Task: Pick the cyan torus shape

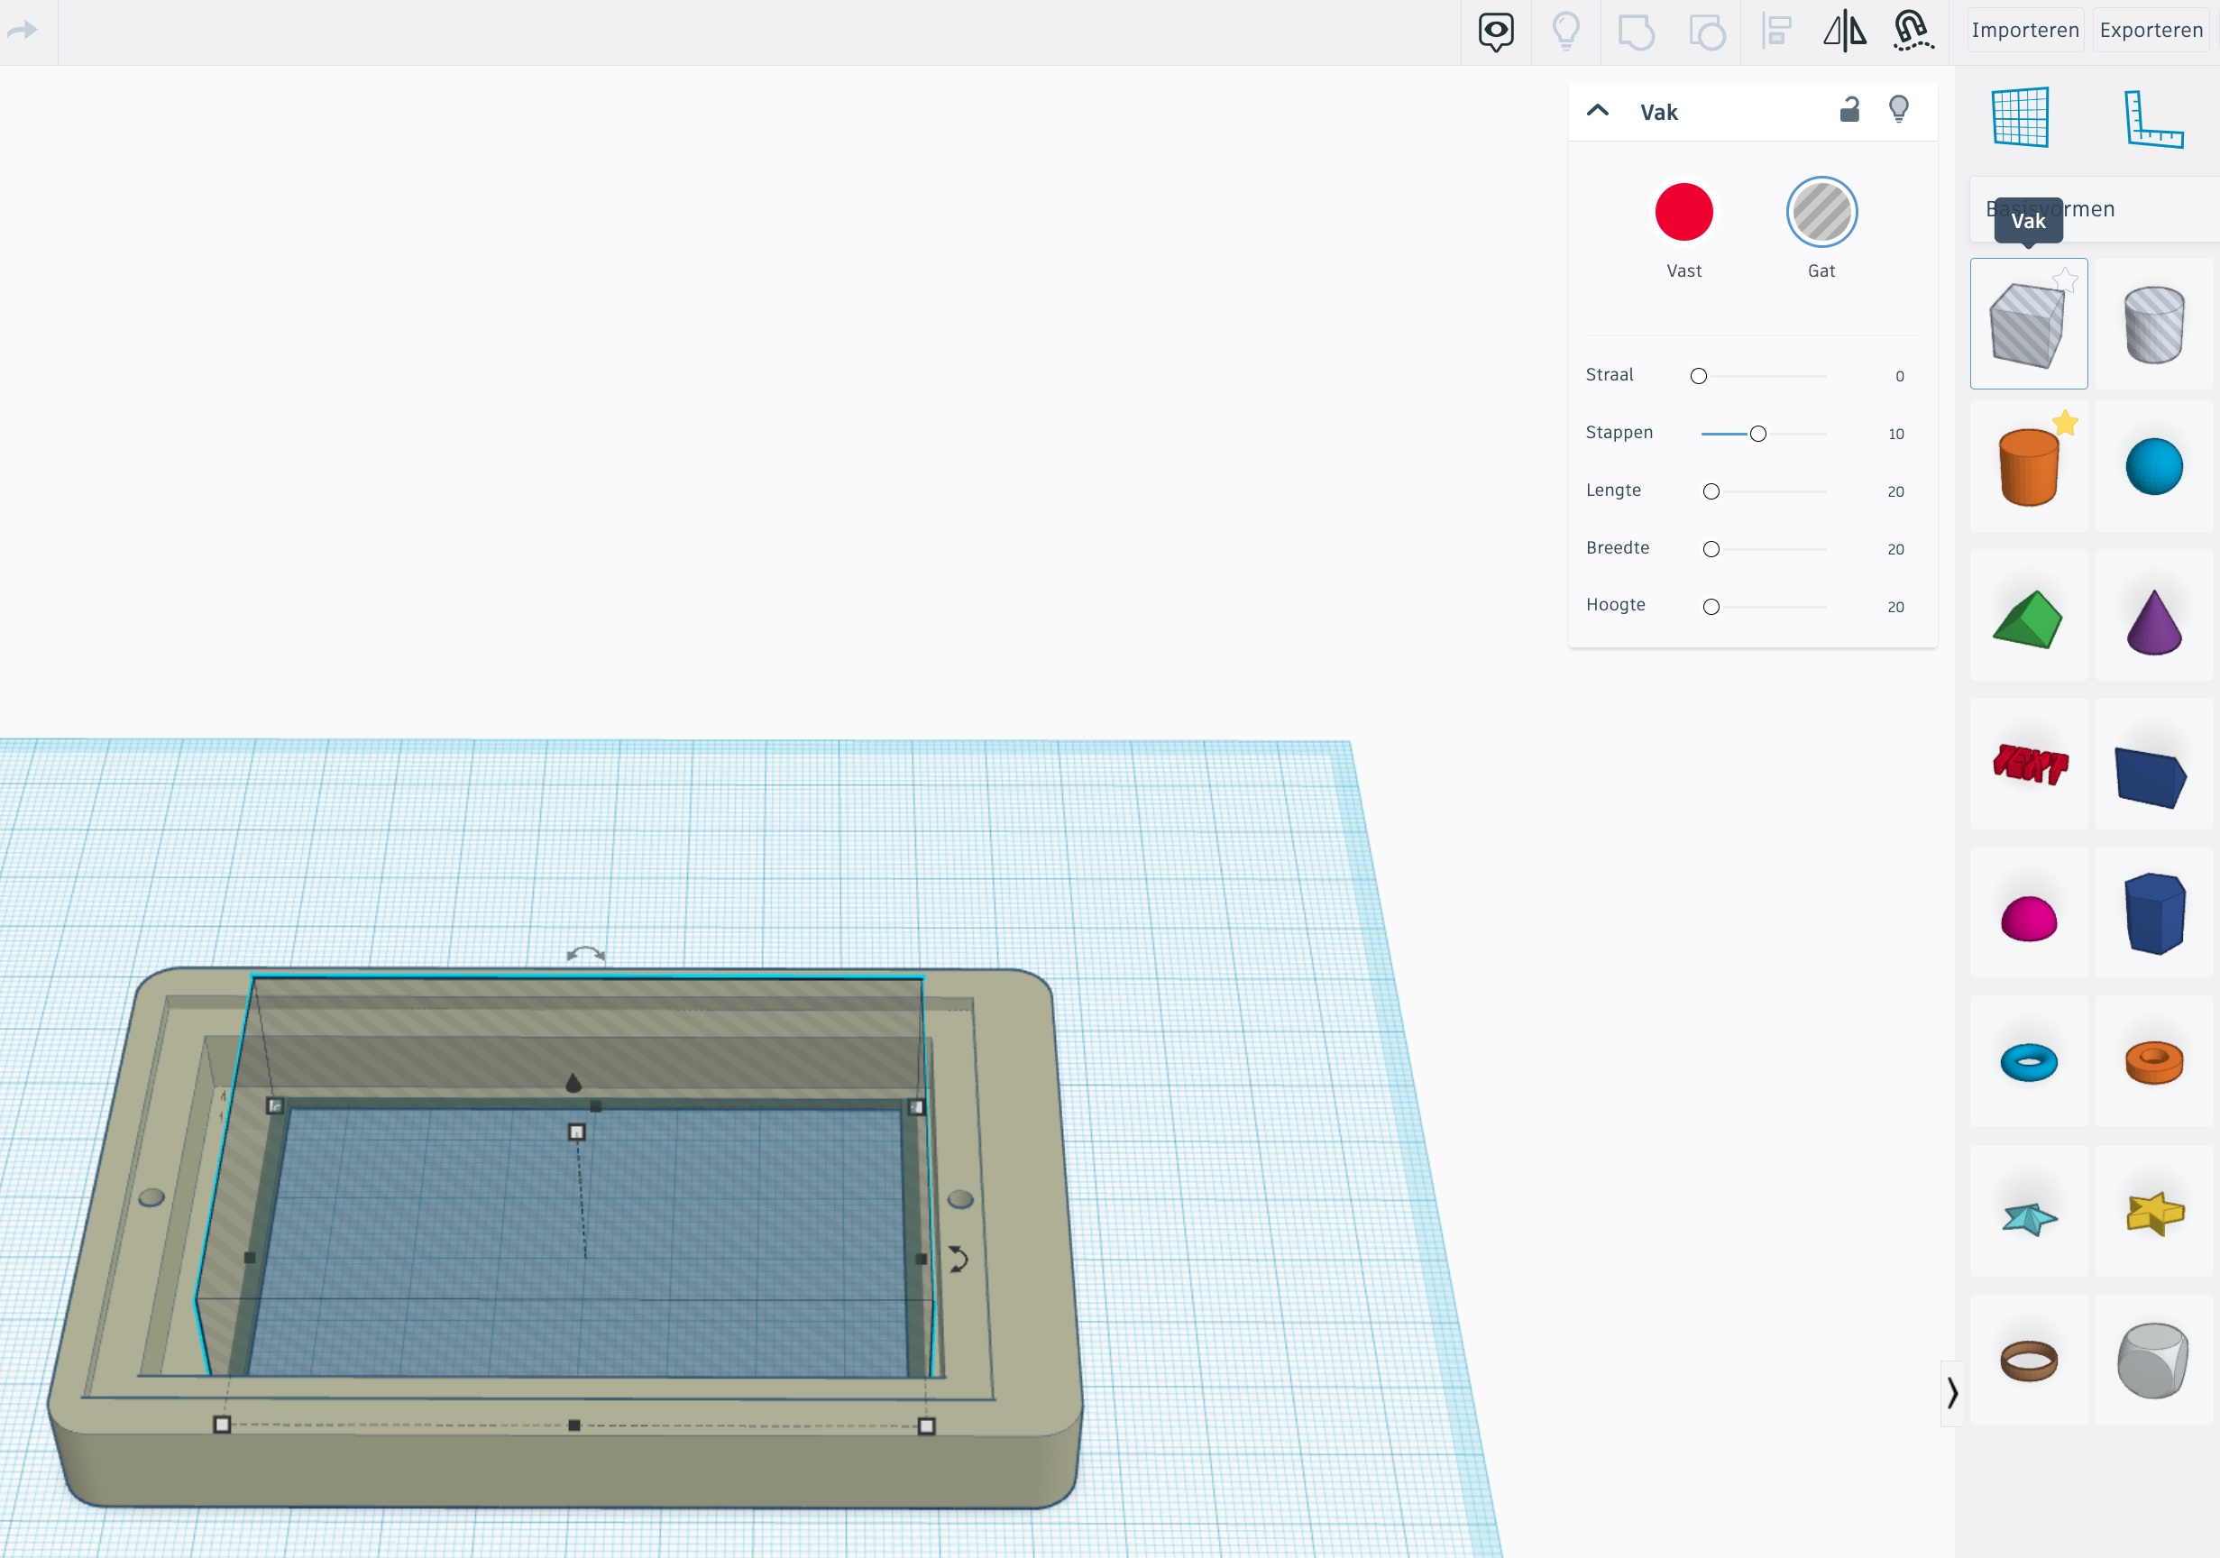Action: click(x=2028, y=1062)
